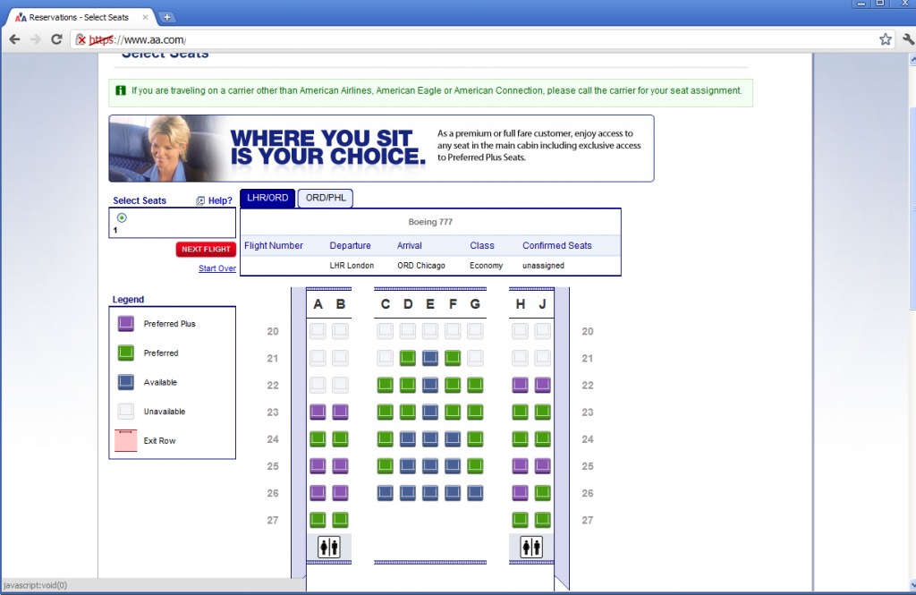916x595 pixels.
Task: Open the browser wrench settings icon
Action: point(907,38)
